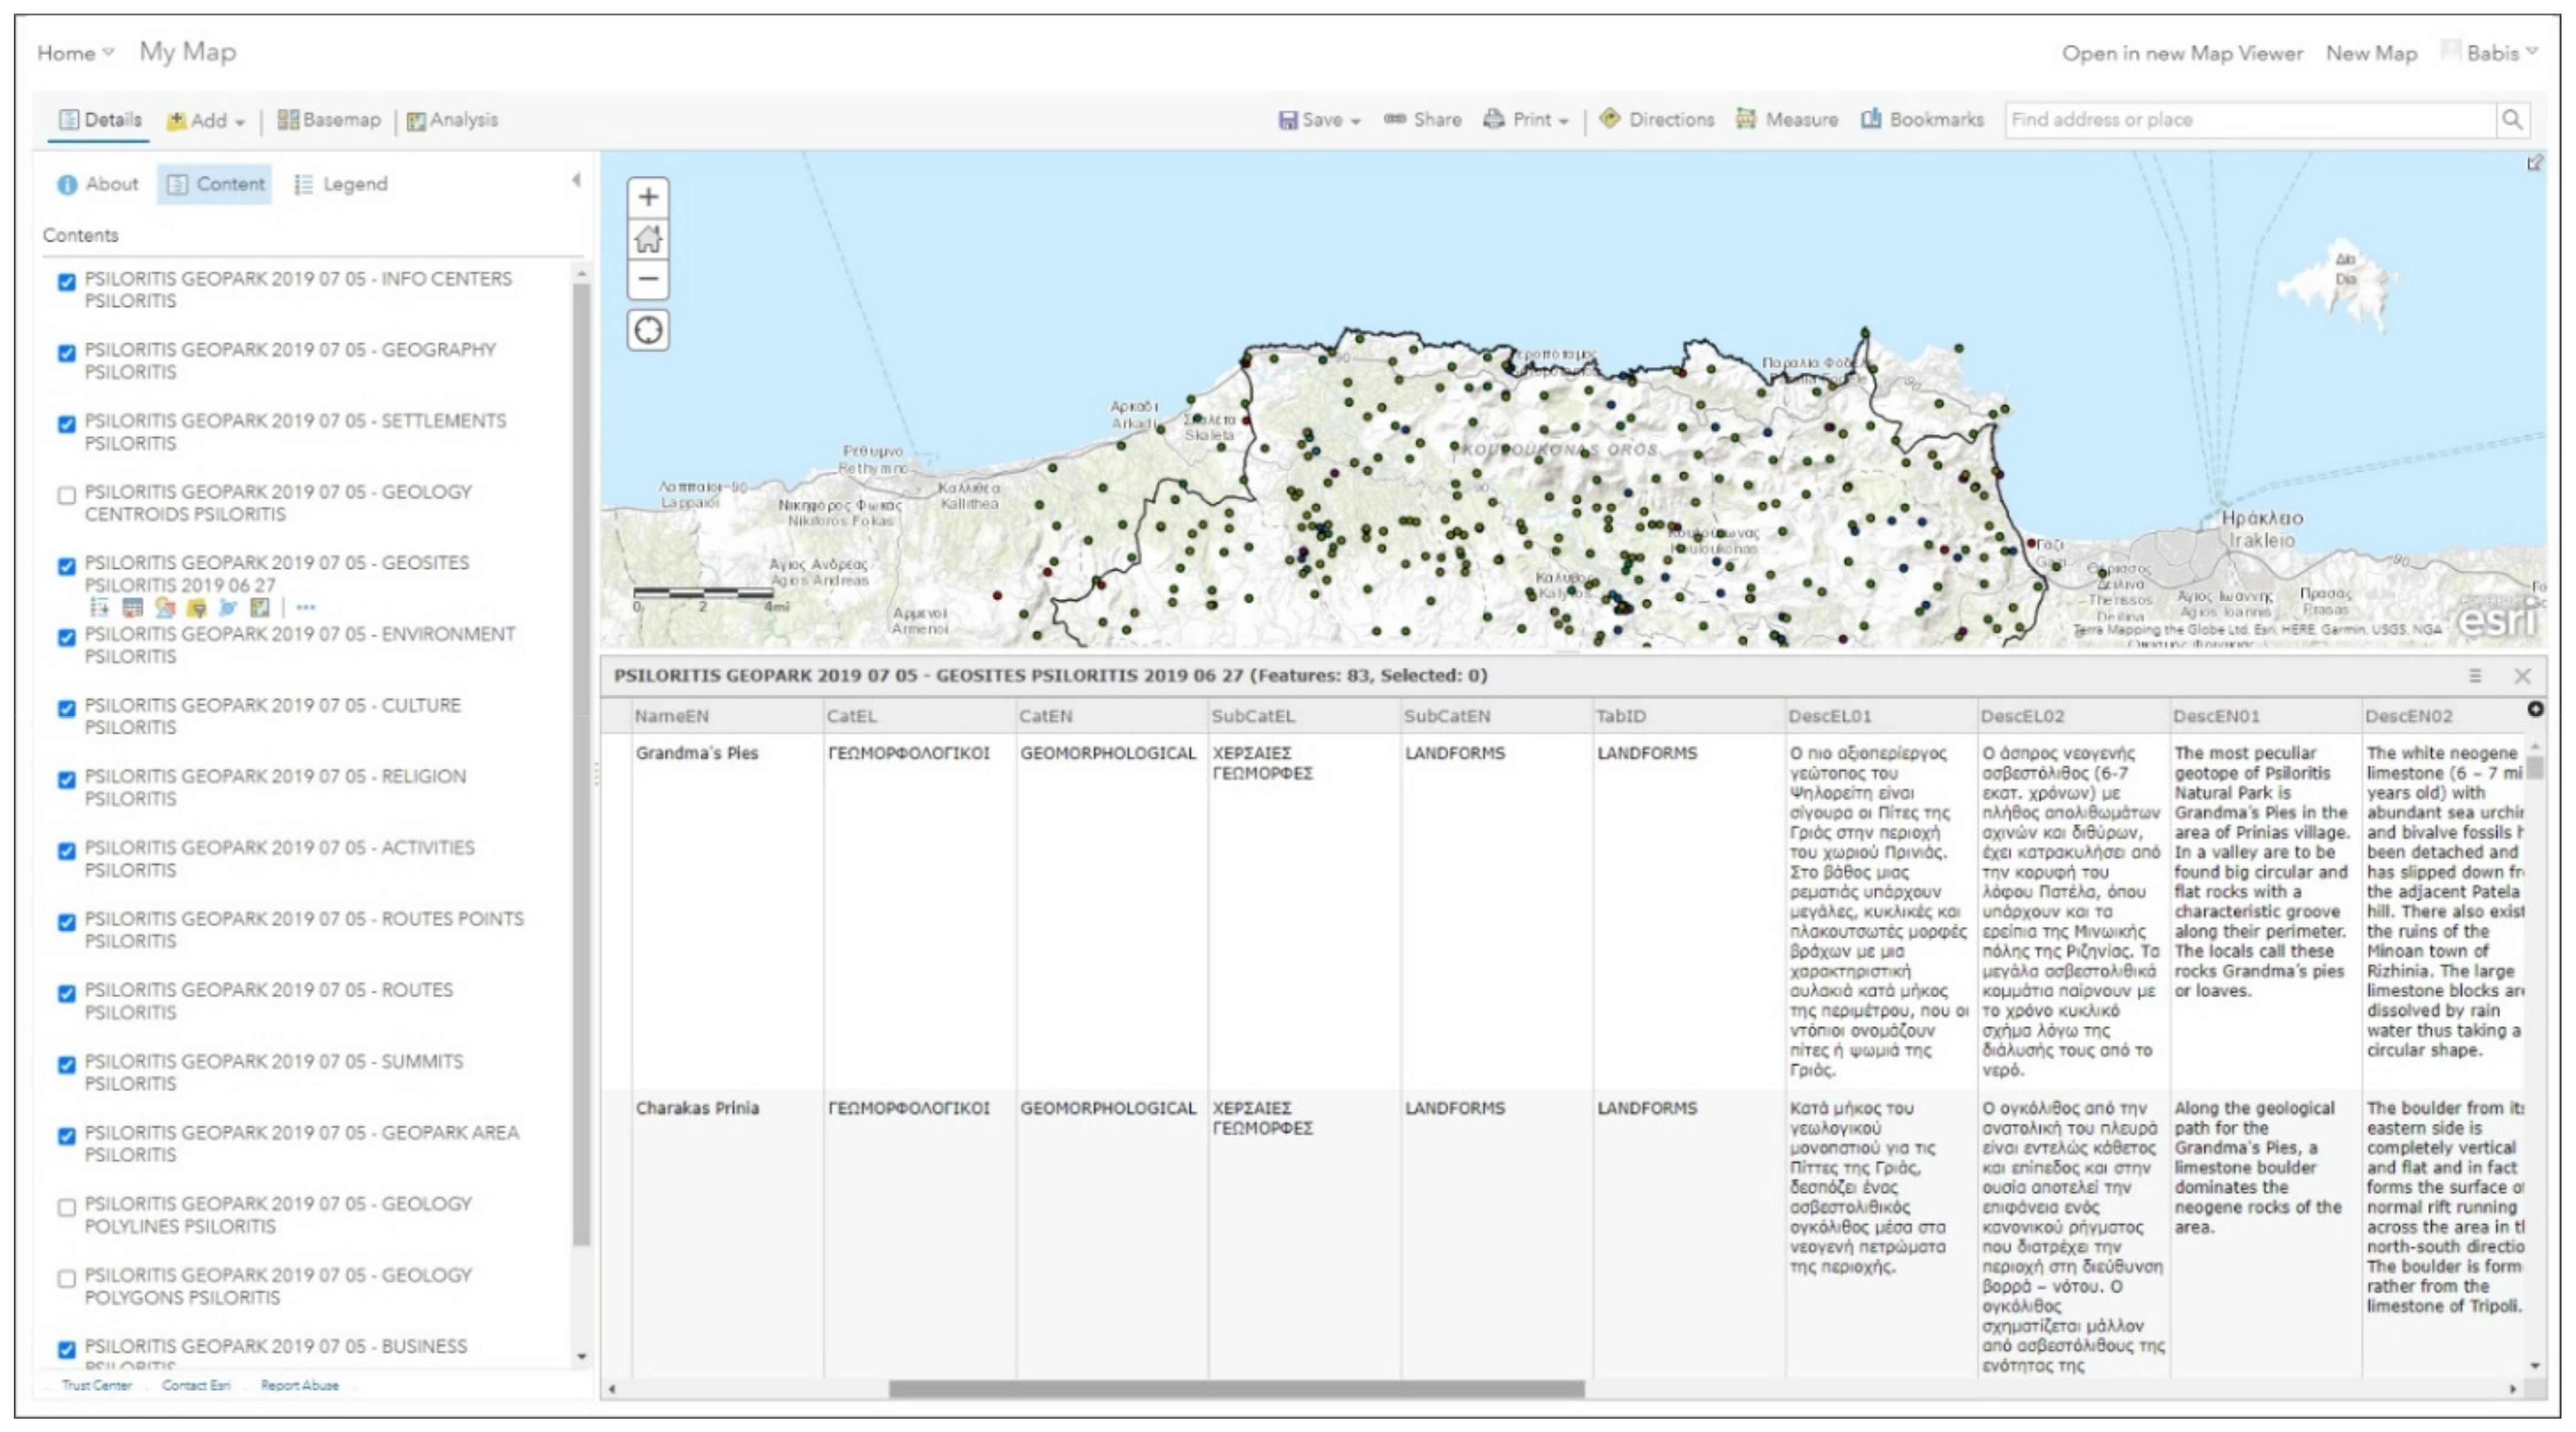
Task: Switch to the Legend tab
Action: 341,184
